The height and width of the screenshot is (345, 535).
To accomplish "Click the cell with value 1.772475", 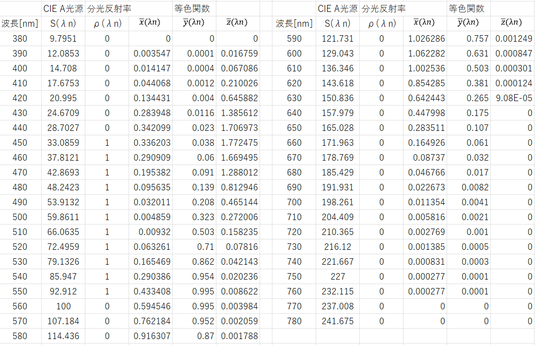I will [x=239, y=143].
